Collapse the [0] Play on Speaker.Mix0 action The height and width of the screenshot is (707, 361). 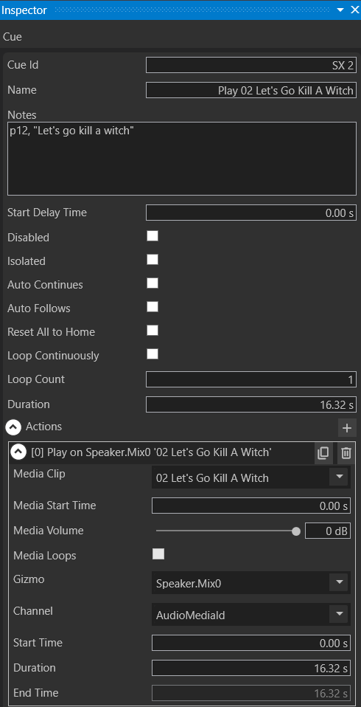[x=19, y=452]
